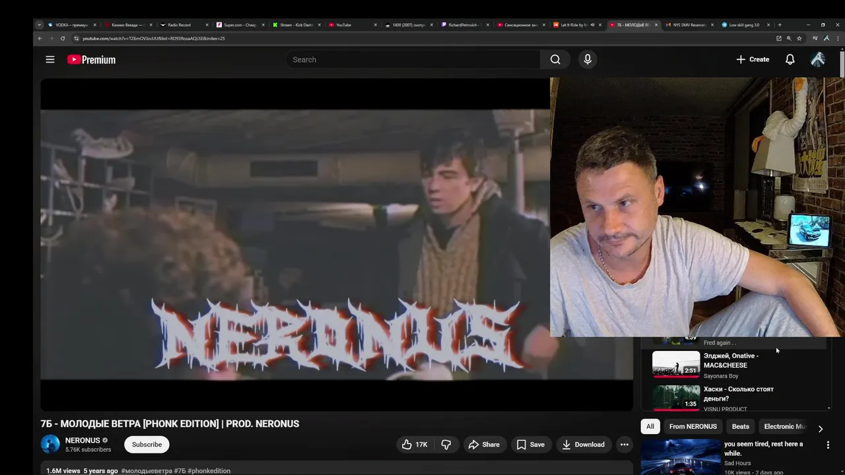This screenshot has height=475, width=845.
Task: Open the zoom magnifier icon in the address bar
Action: (789, 38)
